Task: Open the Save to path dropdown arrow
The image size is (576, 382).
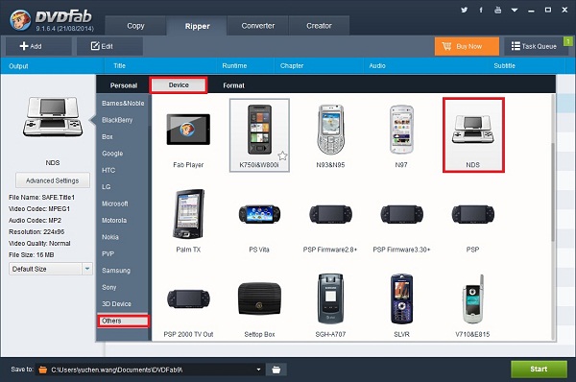Action: pos(258,370)
